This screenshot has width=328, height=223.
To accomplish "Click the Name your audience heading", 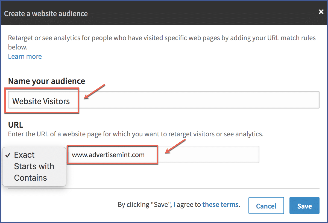I will click(x=46, y=81).
